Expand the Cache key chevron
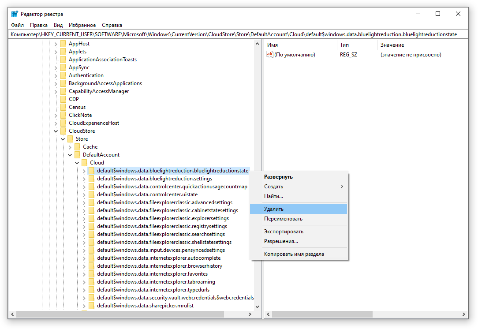This screenshot has width=478, height=329. [x=70, y=147]
